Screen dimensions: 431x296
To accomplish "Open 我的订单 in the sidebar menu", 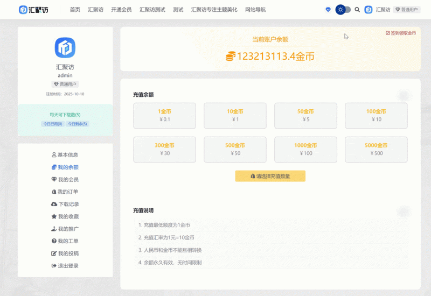I will (65, 192).
